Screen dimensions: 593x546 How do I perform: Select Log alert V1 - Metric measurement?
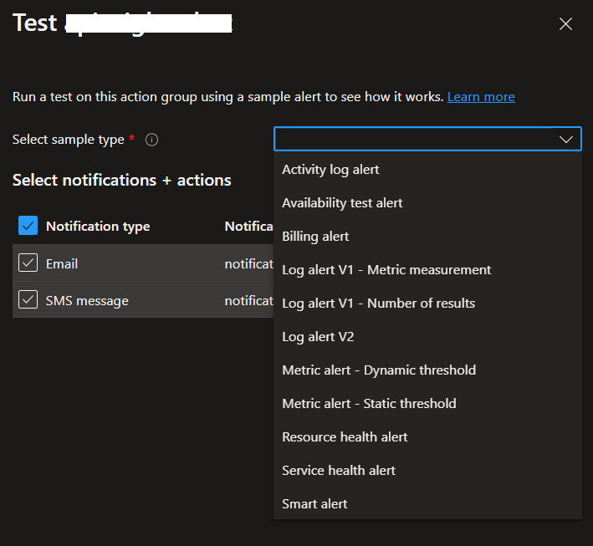(x=386, y=270)
